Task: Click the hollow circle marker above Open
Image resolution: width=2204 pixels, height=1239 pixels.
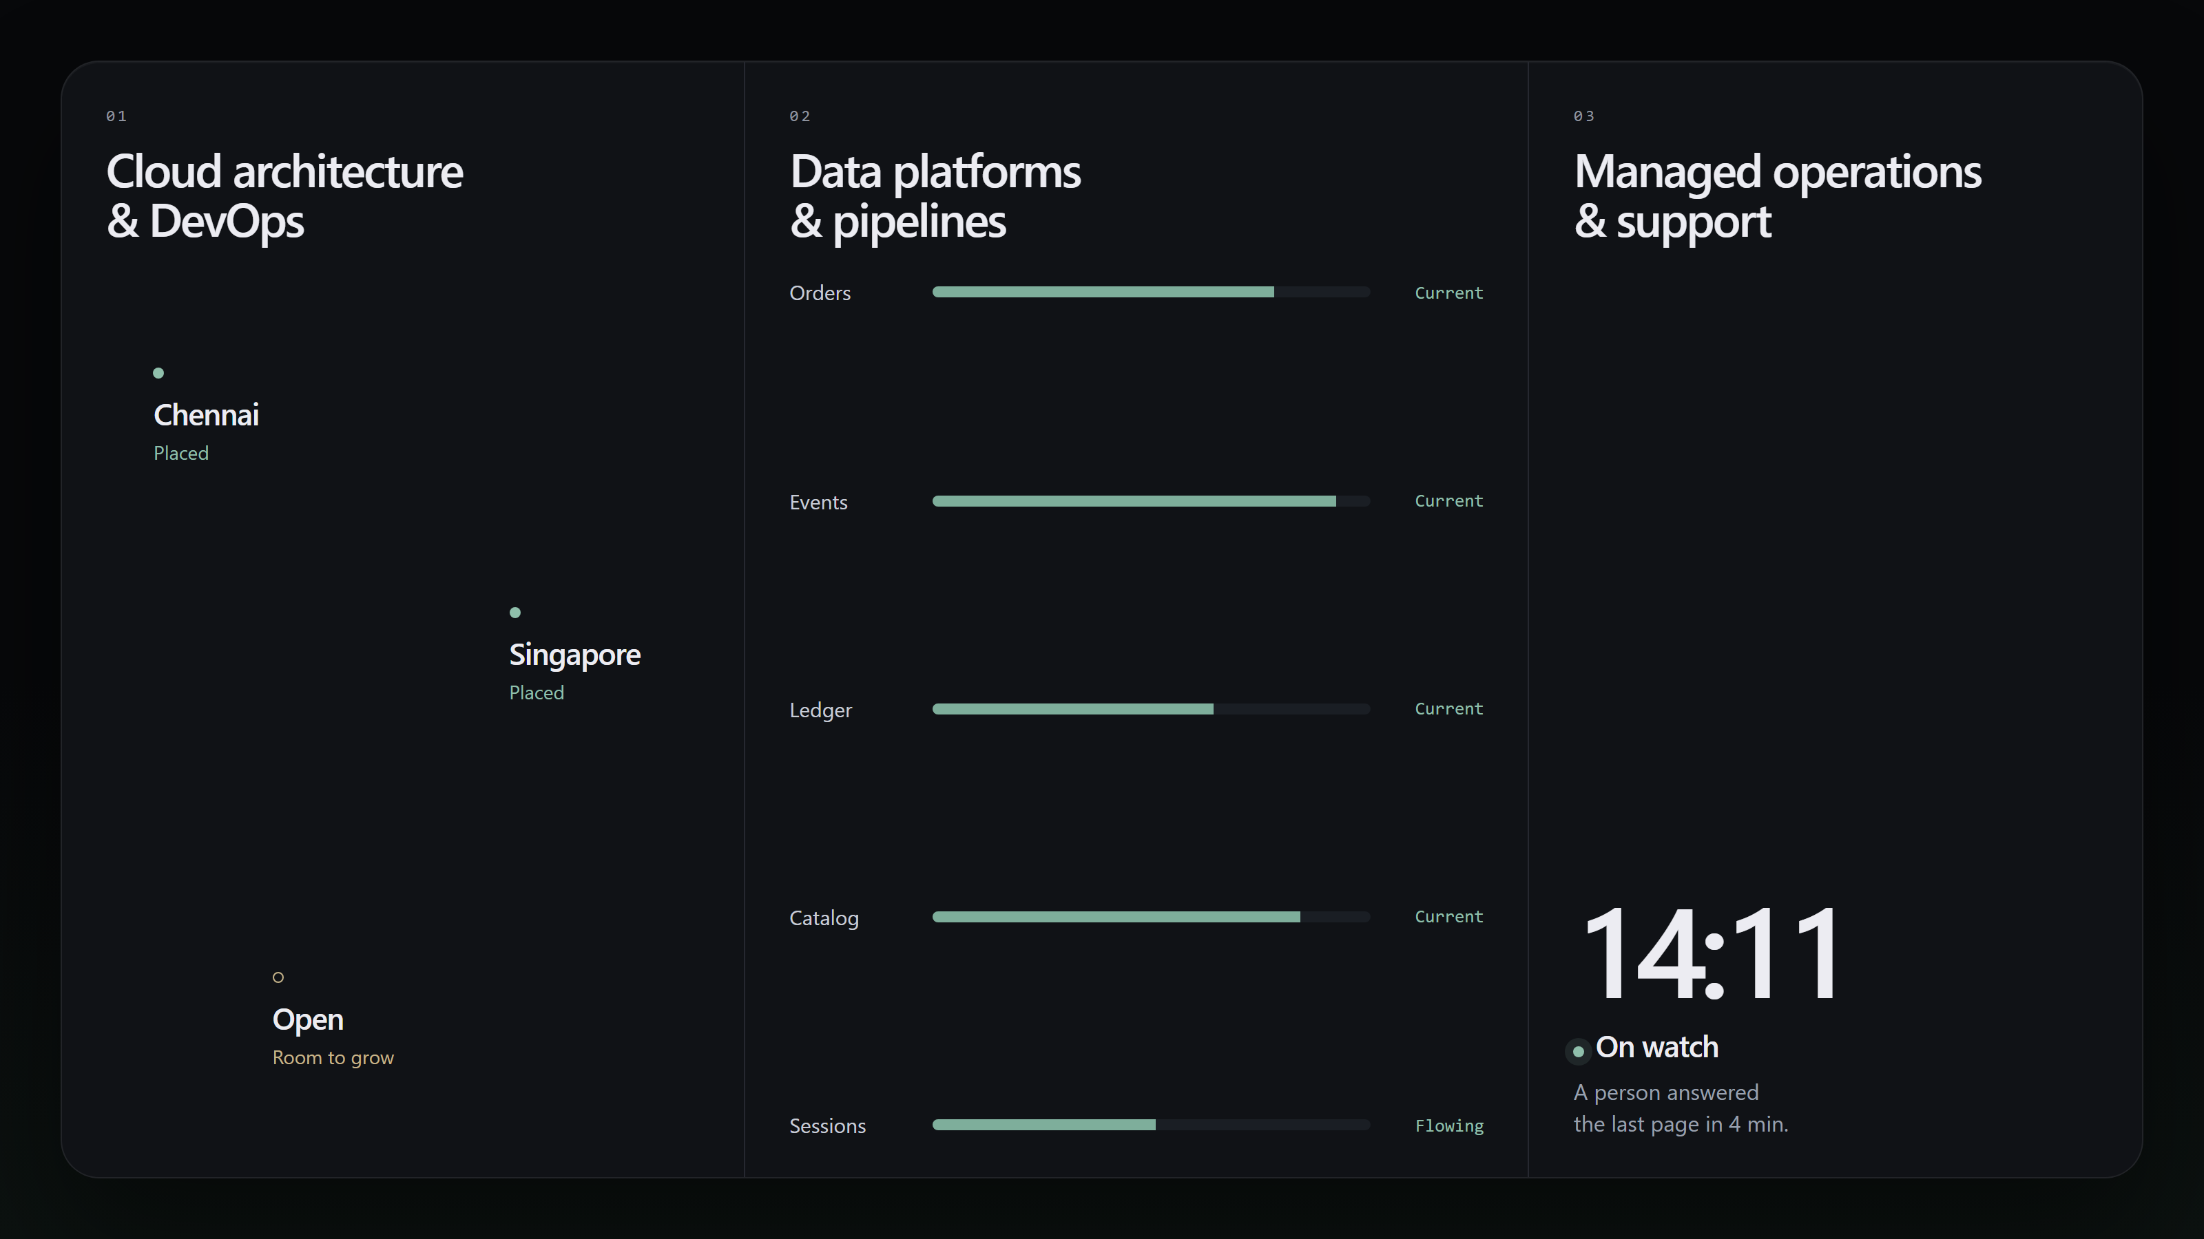Action: 278,977
